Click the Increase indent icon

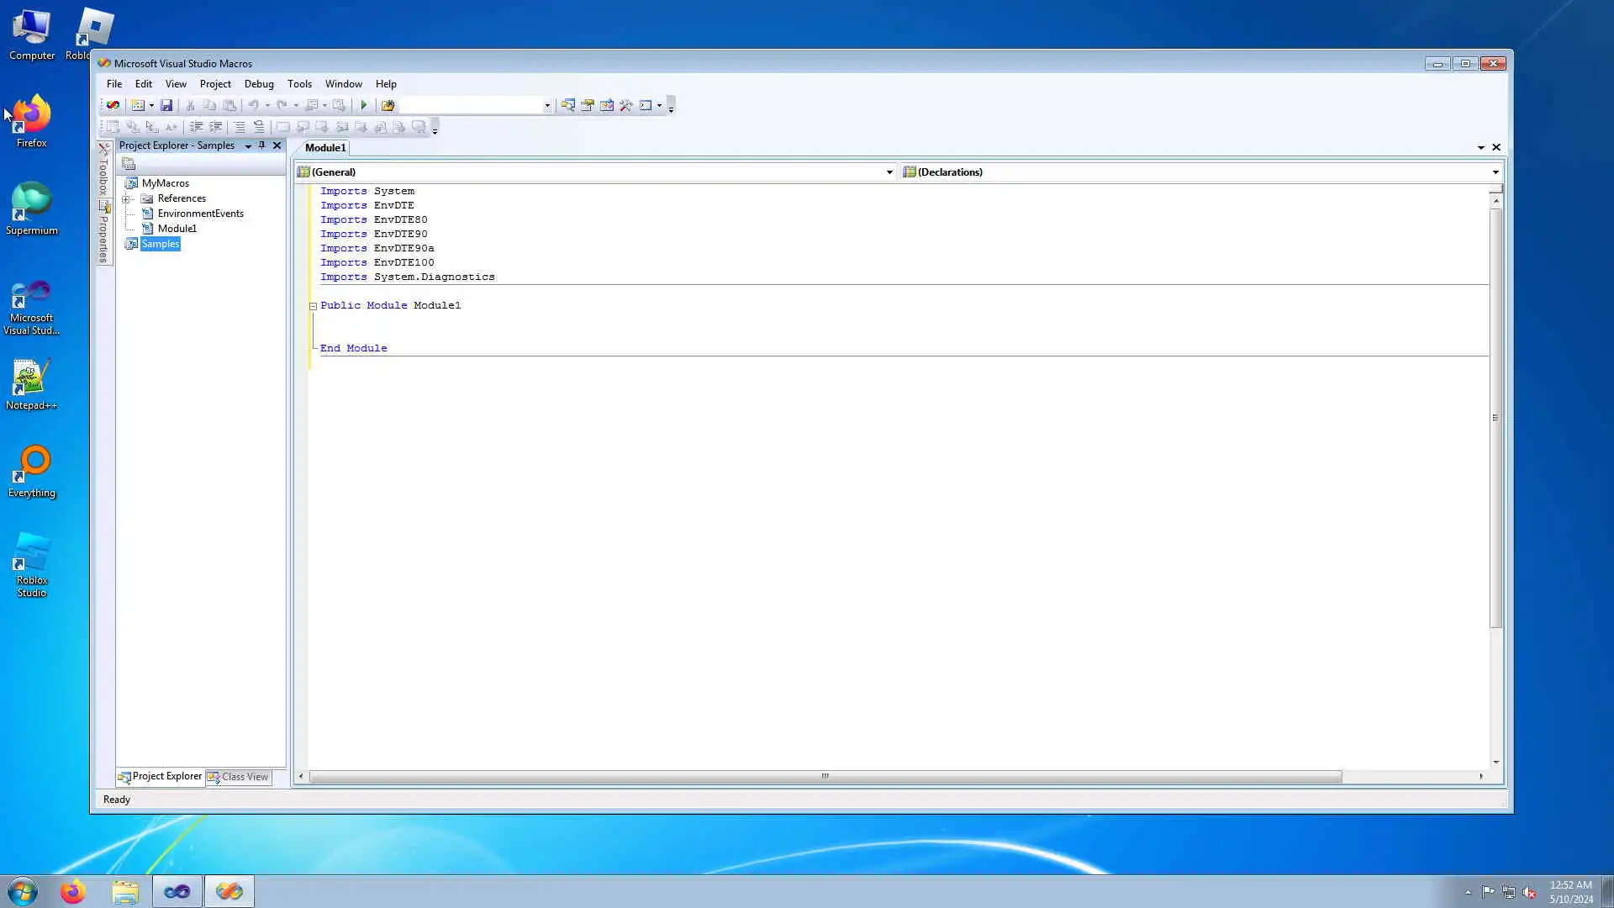click(215, 127)
